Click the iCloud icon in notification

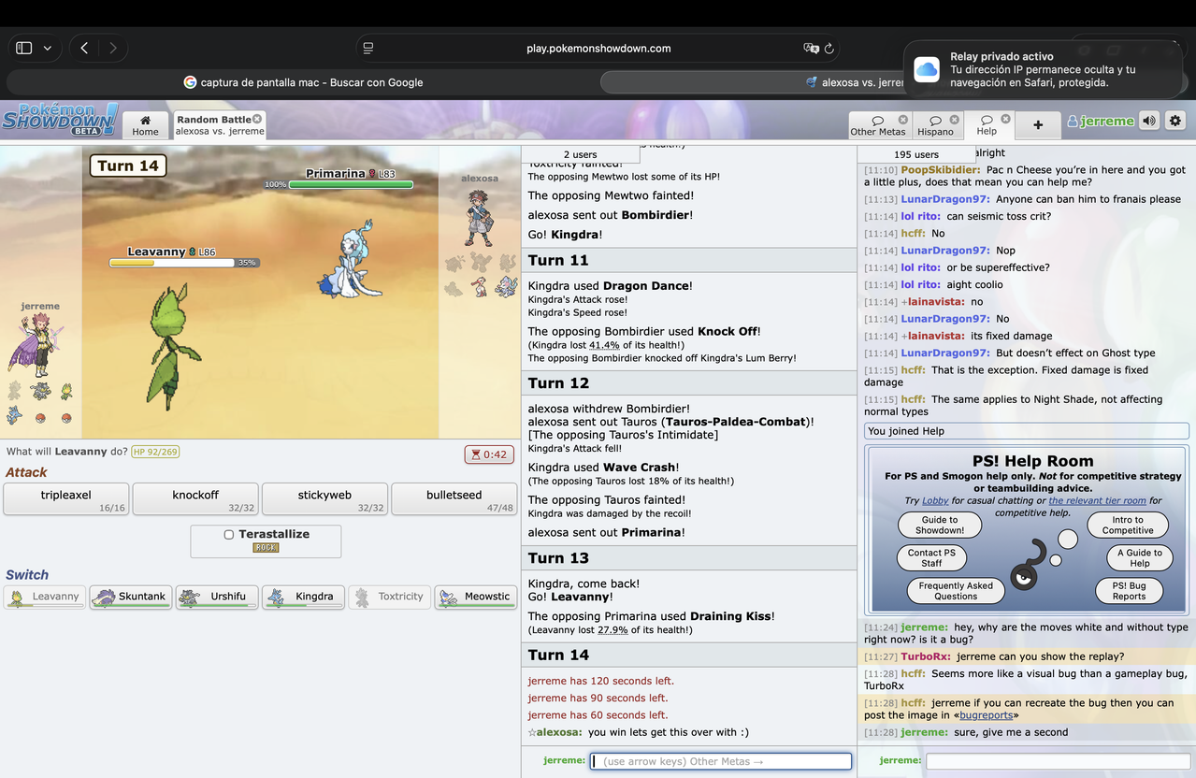tap(927, 69)
